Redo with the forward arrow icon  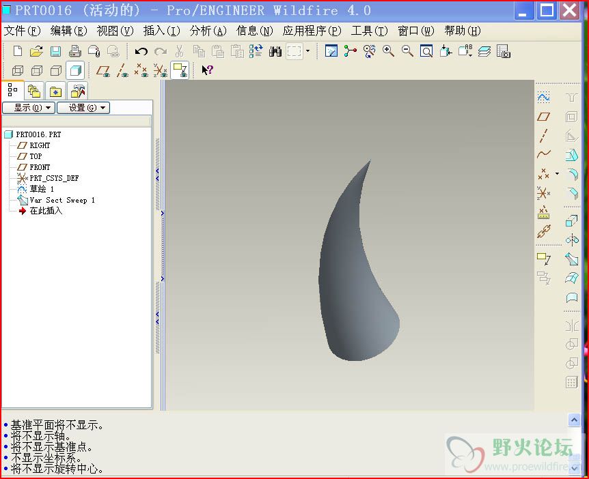[161, 51]
